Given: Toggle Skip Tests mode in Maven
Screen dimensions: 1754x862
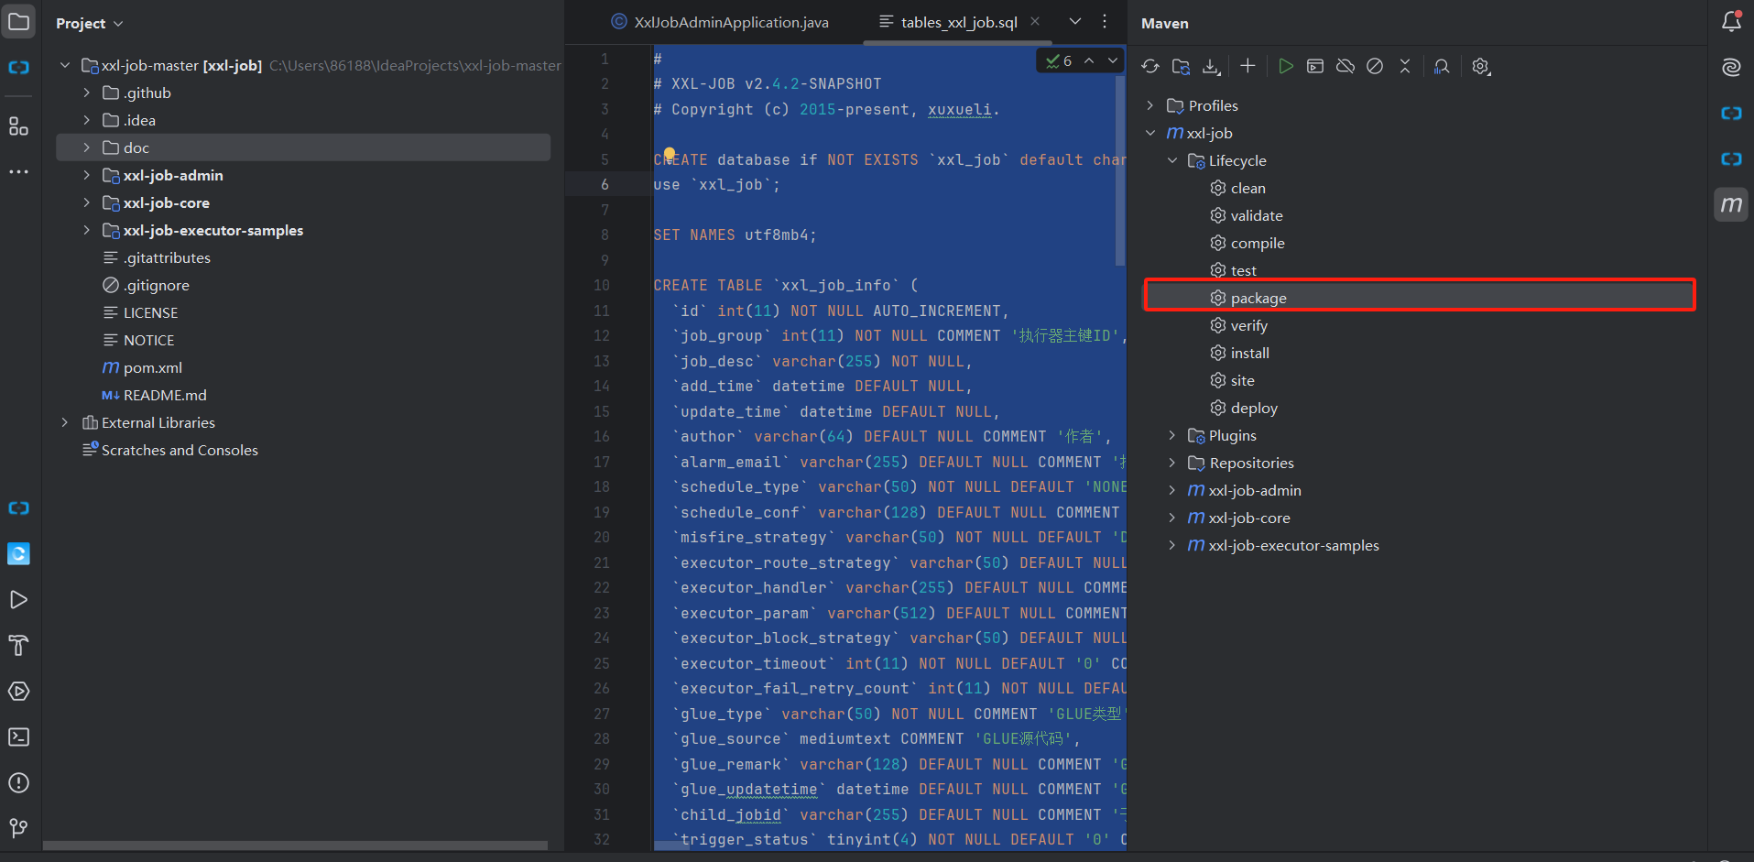Looking at the screenshot, I should [x=1375, y=66].
